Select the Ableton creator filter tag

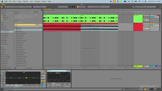tap(16, 22)
